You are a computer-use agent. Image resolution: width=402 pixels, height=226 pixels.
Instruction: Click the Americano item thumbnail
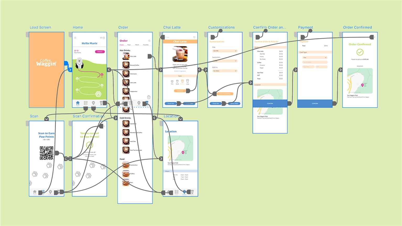pyautogui.click(x=126, y=74)
